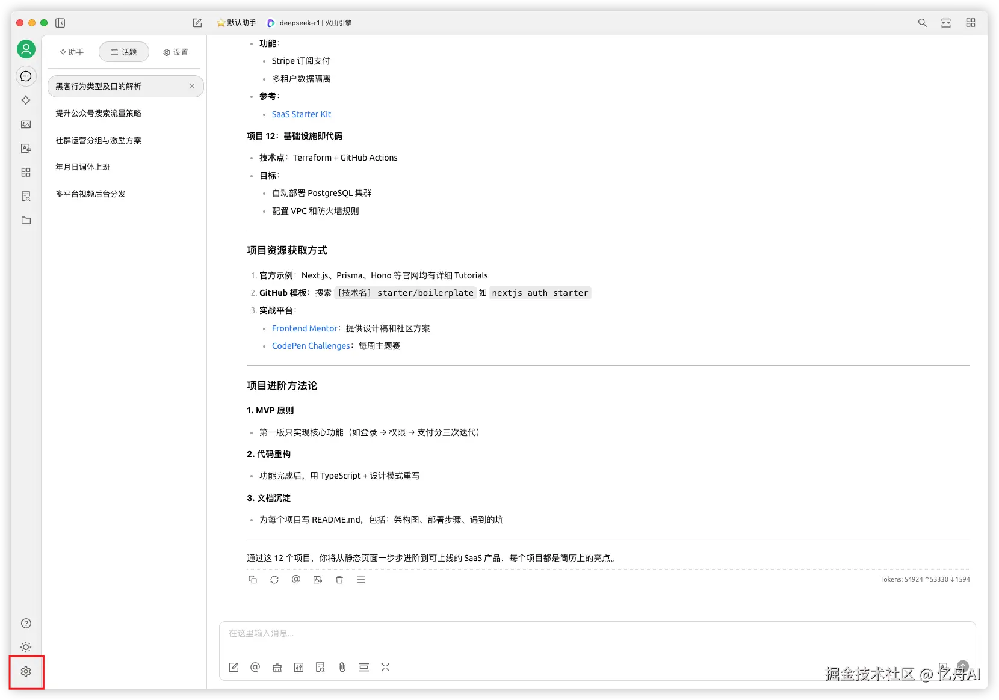
Task: Click the inline code [技术名] starter/boilerplate
Action: 405,293
